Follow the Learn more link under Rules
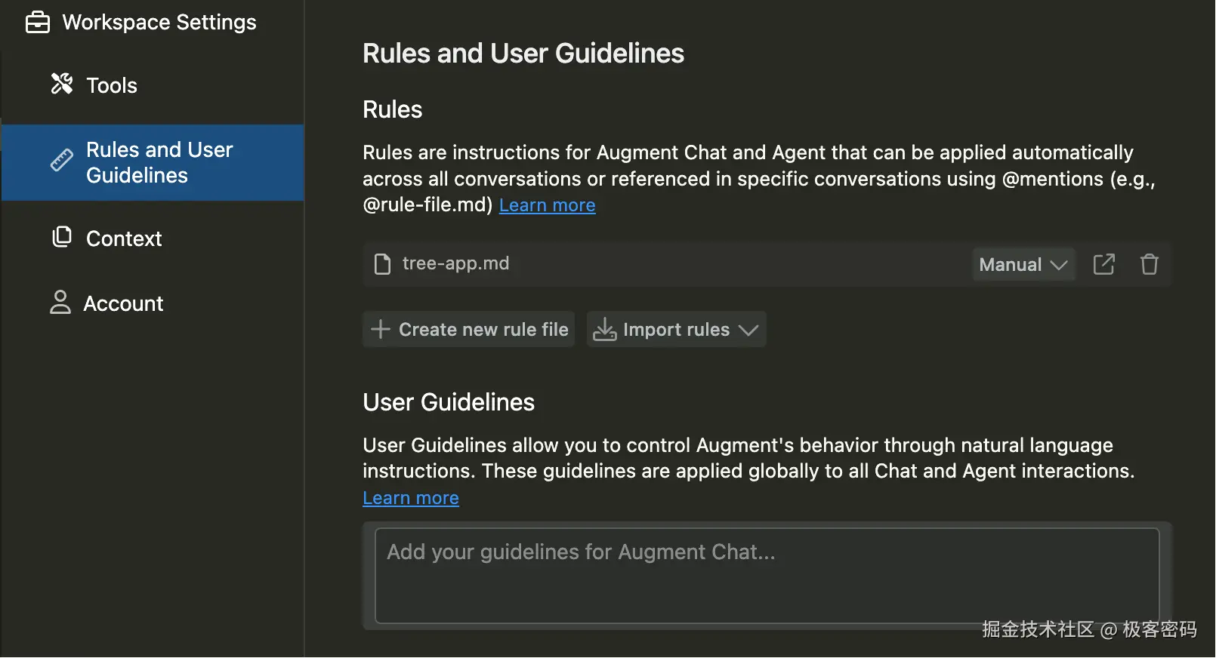1216x658 pixels. click(x=547, y=205)
